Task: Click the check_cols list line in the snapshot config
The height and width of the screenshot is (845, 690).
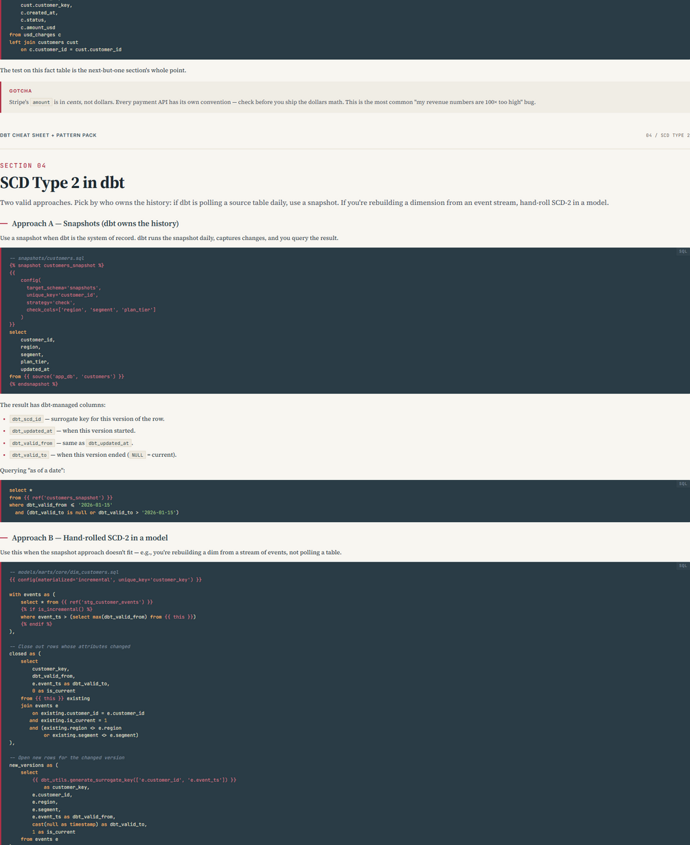Action: (x=91, y=310)
